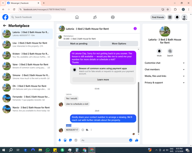Open File Explorer from the taskbar
This screenshot has width=192, height=153.
[x=40, y=150]
